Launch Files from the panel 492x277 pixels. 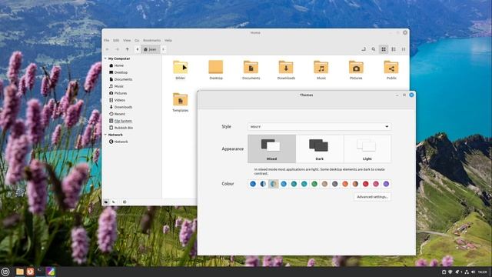coord(20,272)
